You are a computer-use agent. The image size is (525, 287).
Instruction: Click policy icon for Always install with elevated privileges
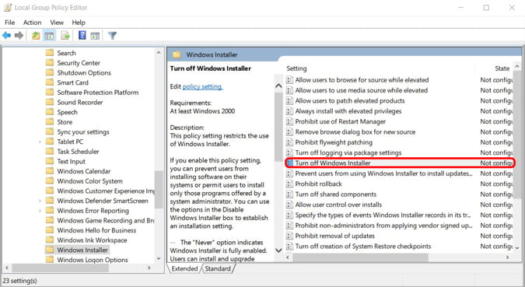[289, 111]
